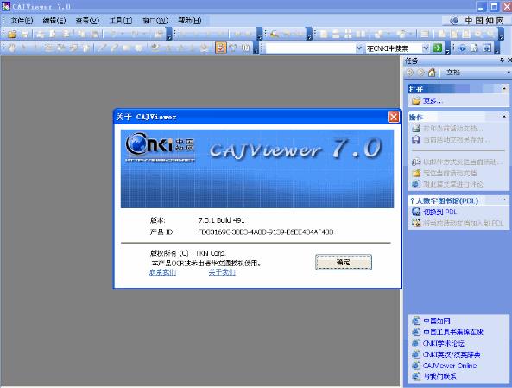The width and height of the screenshot is (512, 388).
Task: Click the blue help question icon in toolbar
Action: [x=463, y=48]
